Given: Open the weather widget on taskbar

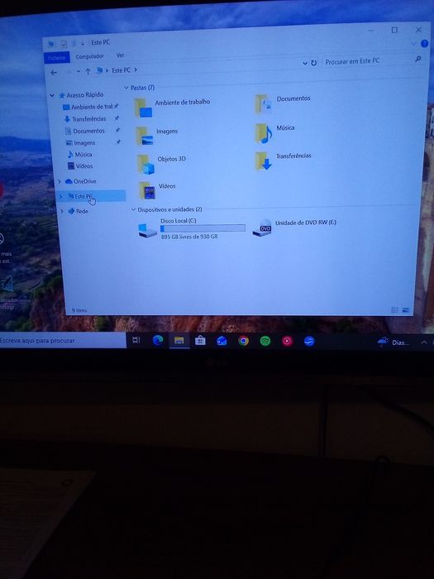Looking at the screenshot, I should point(393,342).
